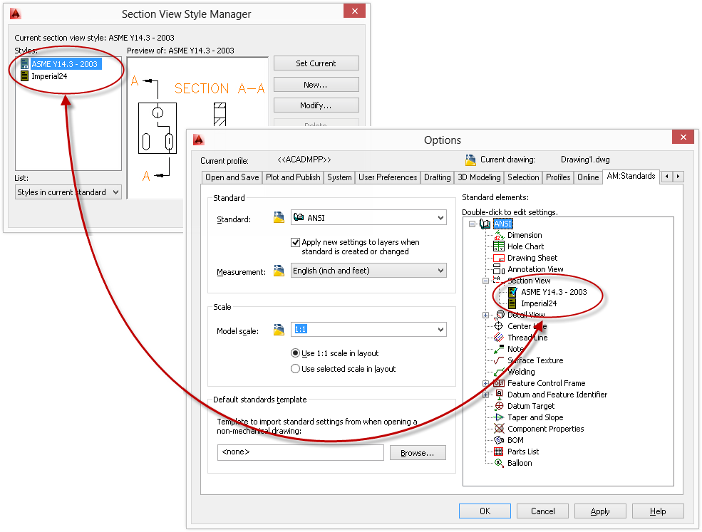The image size is (702, 532).
Task: Click Browse for standards template
Action: [x=418, y=453]
